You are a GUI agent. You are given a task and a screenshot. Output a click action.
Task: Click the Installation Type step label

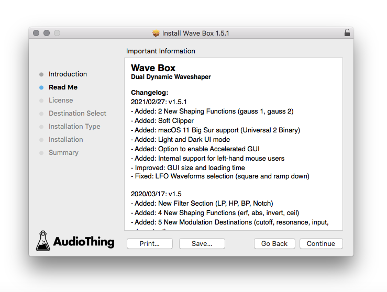pos(74,127)
